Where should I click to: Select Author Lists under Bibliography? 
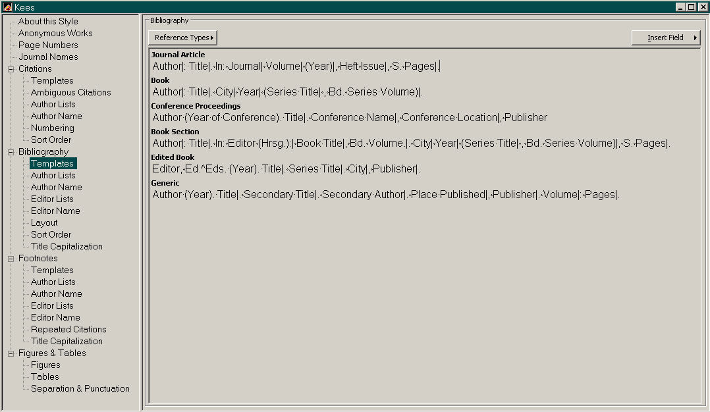[x=53, y=175]
